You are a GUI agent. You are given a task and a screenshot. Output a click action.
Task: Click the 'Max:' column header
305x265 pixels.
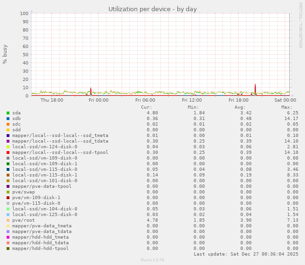tap(287, 107)
